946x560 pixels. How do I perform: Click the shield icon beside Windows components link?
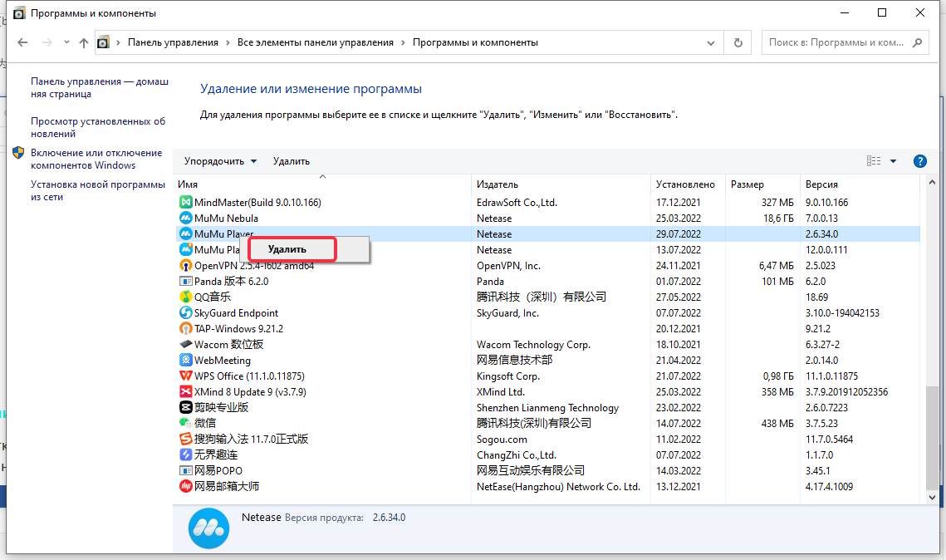(x=18, y=153)
